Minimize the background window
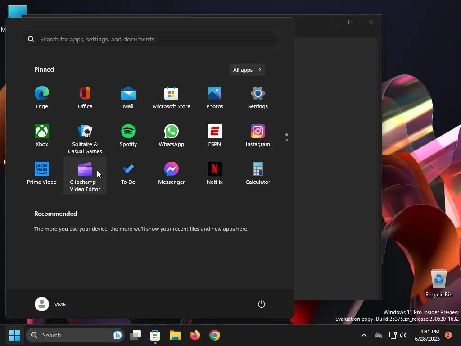Screen dimensions: 461x346 pyautogui.click(x=330, y=22)
